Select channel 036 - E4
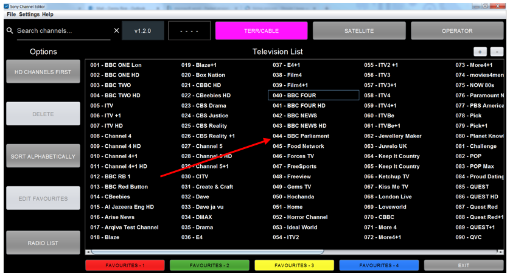 click(x=192, y=237)
